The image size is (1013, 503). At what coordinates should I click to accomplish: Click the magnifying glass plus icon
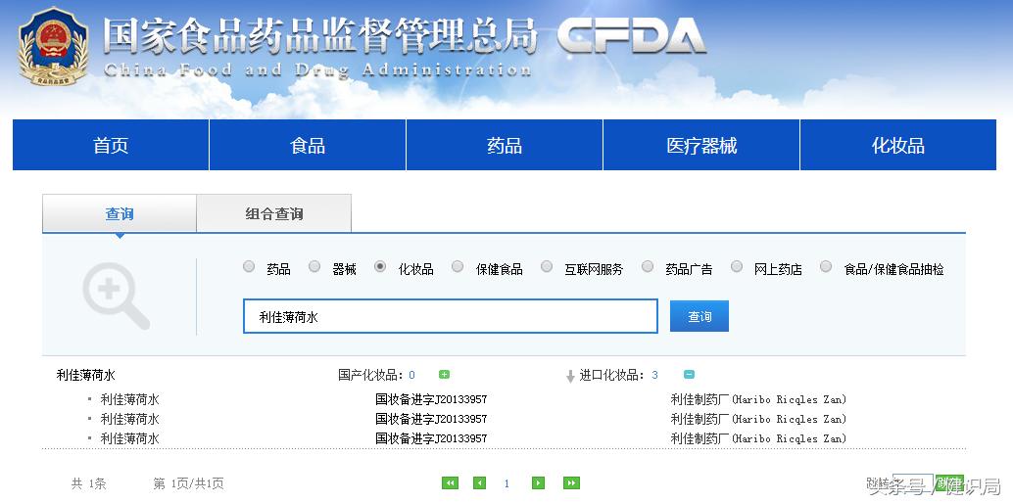[x=117, y=297]
